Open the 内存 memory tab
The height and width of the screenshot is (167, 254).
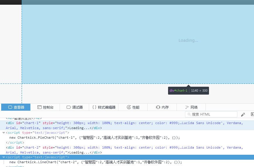(x=162, y=107)
